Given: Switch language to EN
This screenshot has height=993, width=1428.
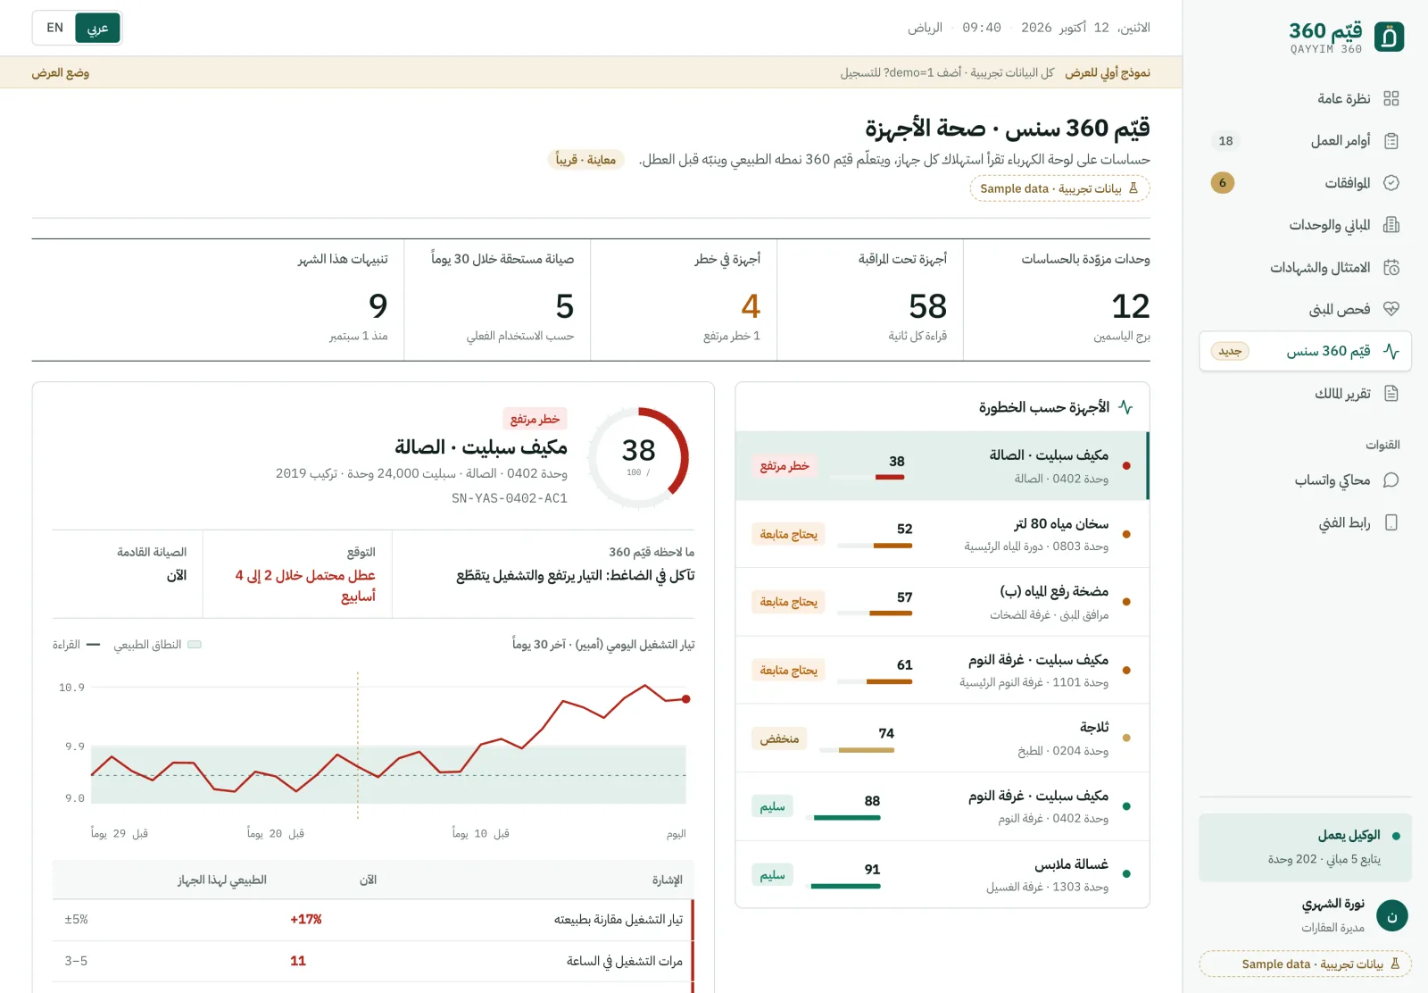Looking at the screenshot, I should coord(55,28).
